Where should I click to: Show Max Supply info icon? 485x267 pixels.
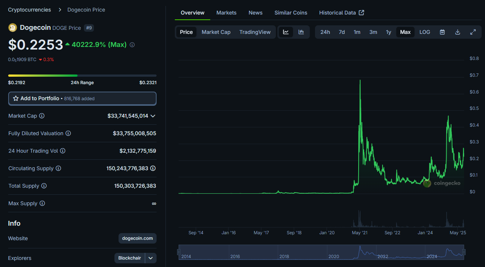pyautogui.click(x=42, y=203)
